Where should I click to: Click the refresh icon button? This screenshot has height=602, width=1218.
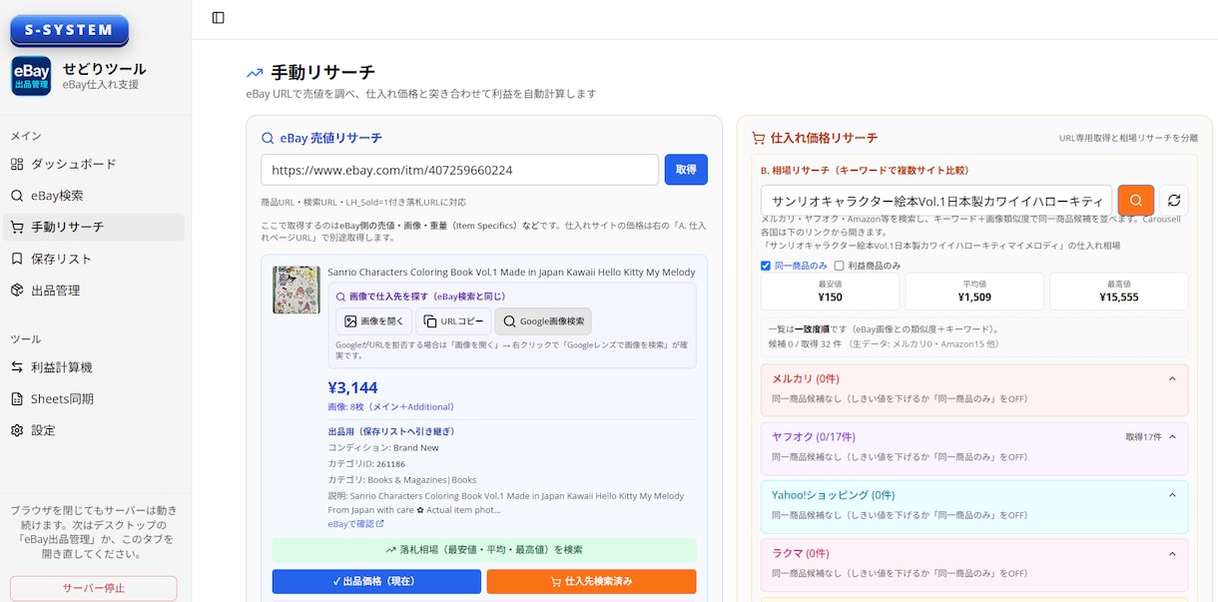1174,200
